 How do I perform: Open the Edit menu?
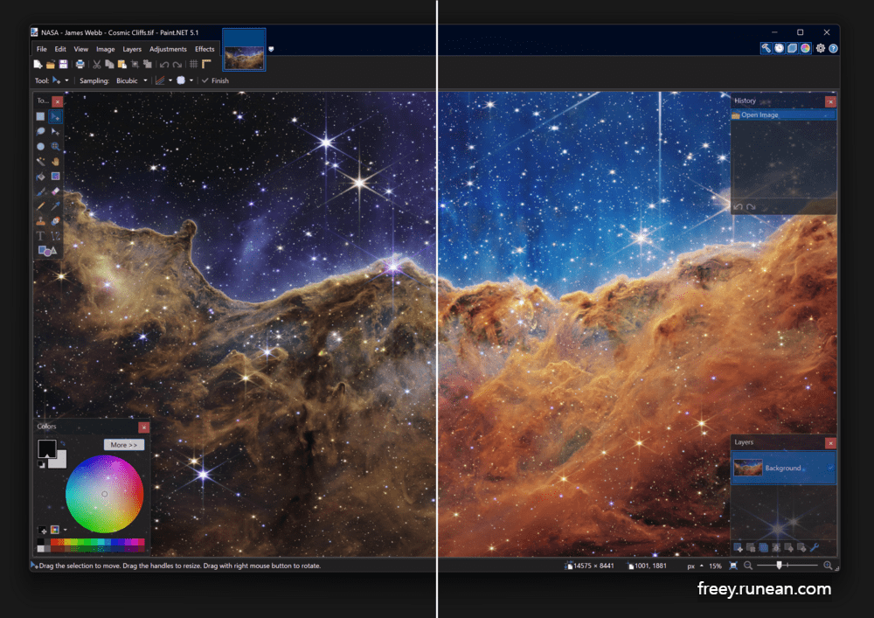coord(60,49)
